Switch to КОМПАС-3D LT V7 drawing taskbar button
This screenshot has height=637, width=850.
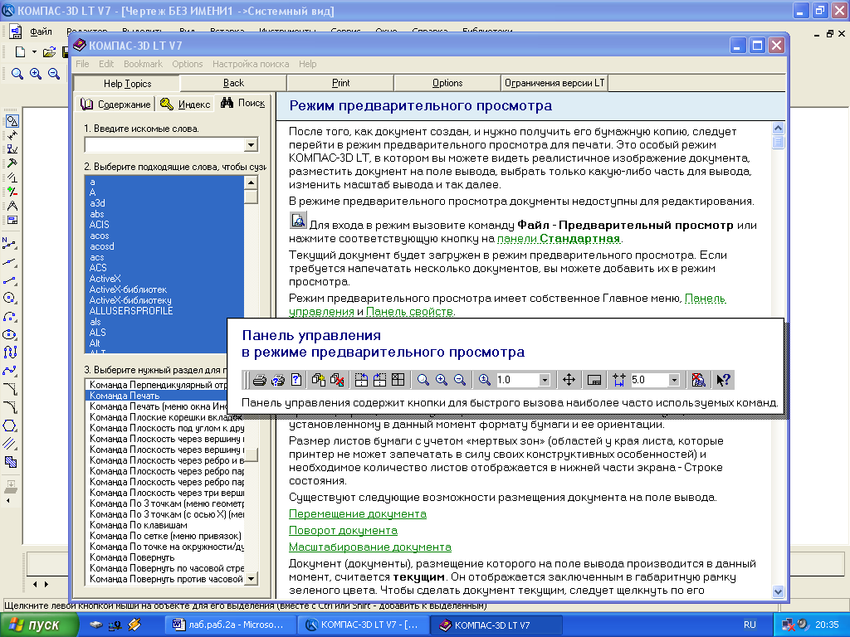point(364,625)
